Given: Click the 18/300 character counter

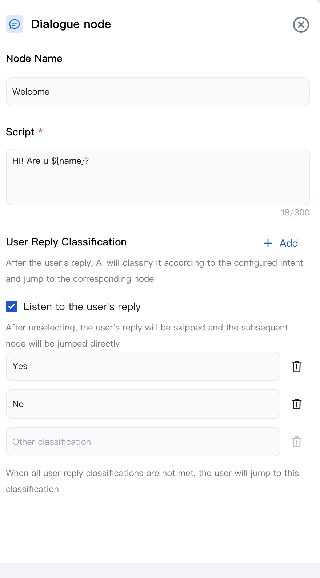Looking at the screenshot, I should [x=295, y=213].
